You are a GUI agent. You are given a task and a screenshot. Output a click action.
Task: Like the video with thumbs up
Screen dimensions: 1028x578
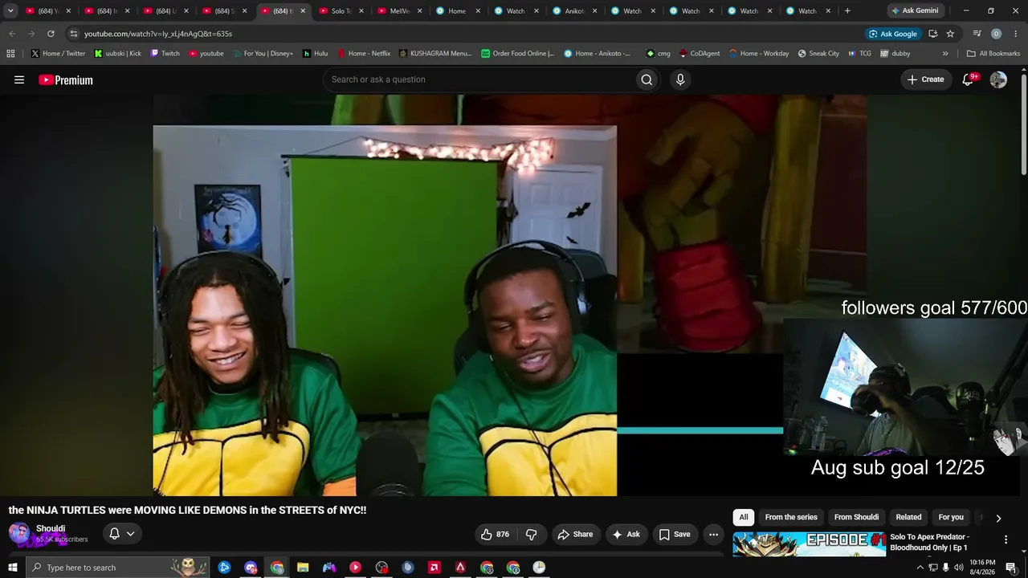point(495,535)
